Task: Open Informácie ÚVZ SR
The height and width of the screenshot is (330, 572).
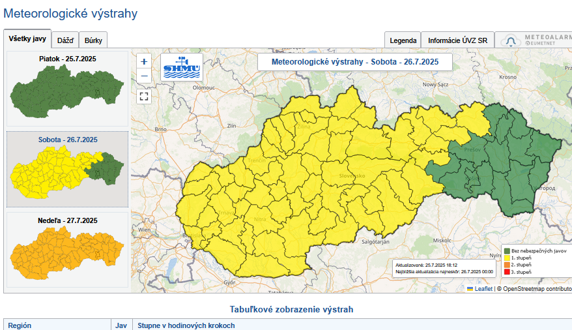Action: [x=457, y=40]
